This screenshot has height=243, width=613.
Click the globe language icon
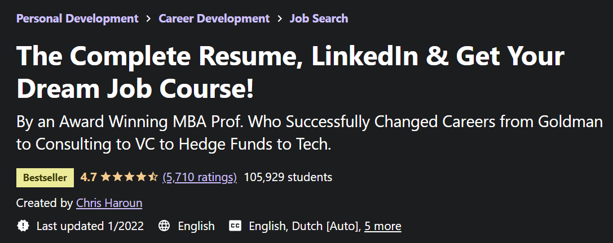(164, 226)
